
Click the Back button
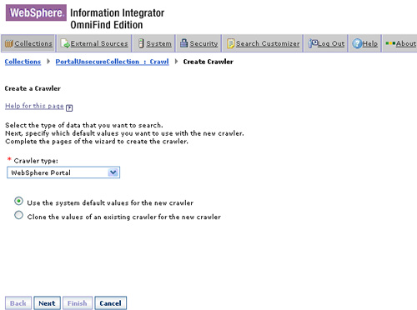point(18,303)
